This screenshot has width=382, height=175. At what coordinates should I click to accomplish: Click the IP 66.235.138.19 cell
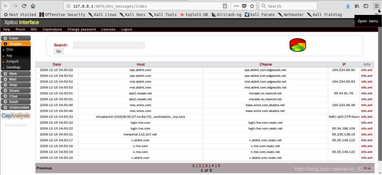[x=344, y=134]
